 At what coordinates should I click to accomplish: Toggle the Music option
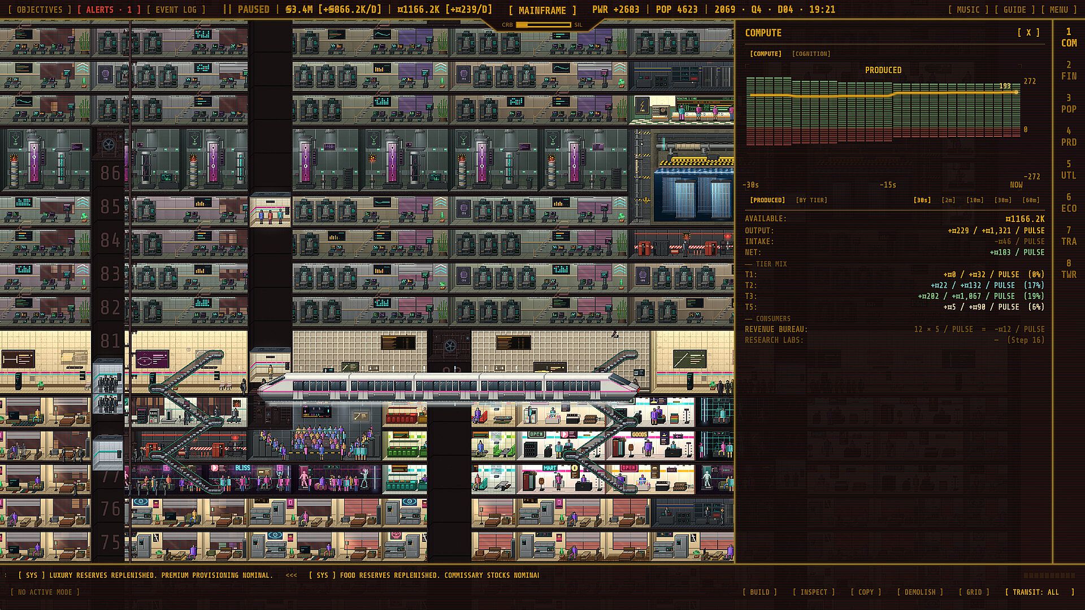pos(968,10)
